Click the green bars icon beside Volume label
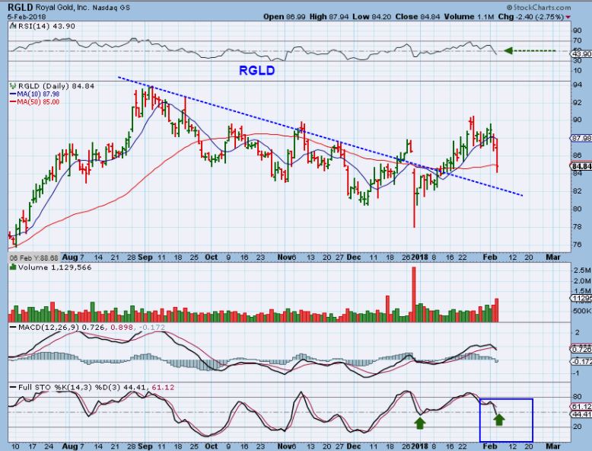Image resolution: width=592 pixels, height=451 pixels. (13, 267)
